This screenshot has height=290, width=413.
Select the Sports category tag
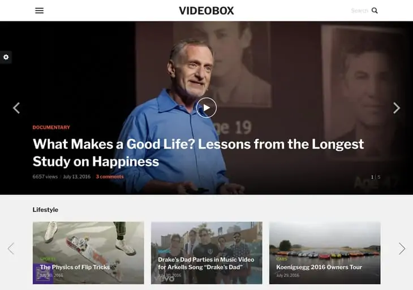(x=48, y=259)
